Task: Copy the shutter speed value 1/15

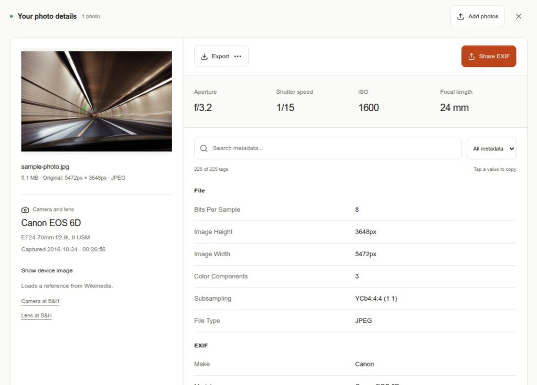Action: tap(285, 108)
